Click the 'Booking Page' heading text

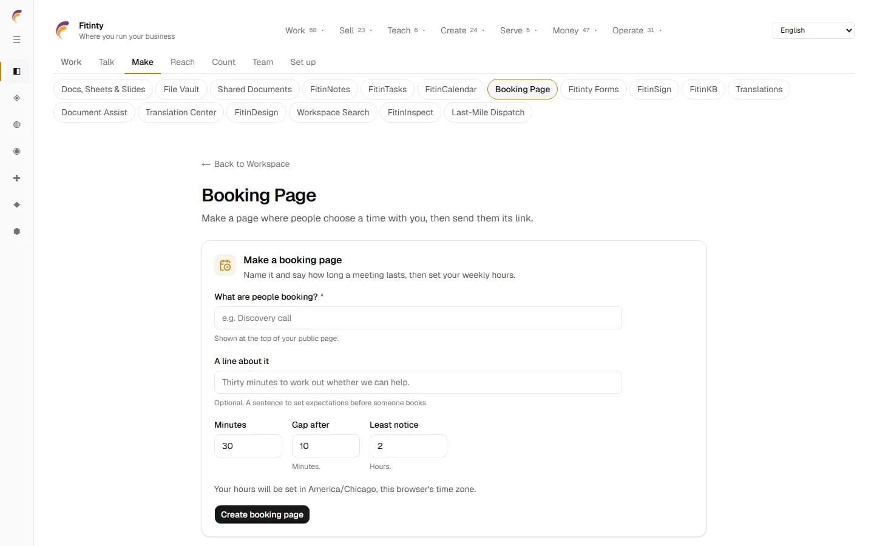[259, 195]
